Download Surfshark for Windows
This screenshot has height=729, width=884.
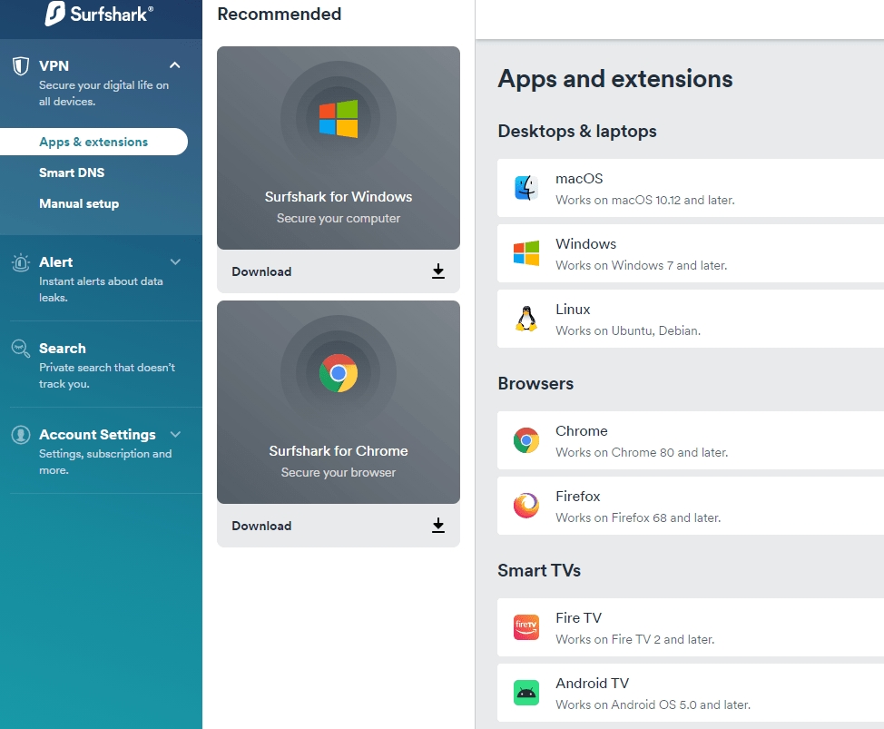point(338,271)
